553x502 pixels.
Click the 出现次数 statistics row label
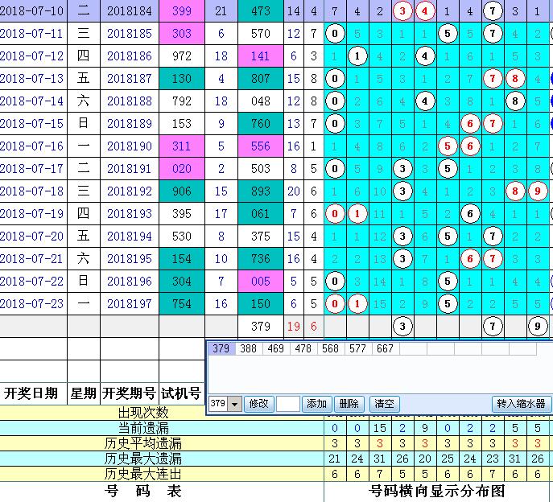[143, 413]
